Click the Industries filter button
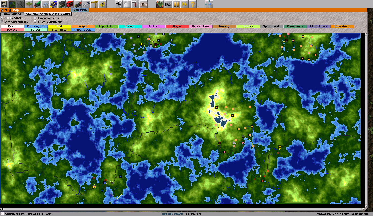 342,26
